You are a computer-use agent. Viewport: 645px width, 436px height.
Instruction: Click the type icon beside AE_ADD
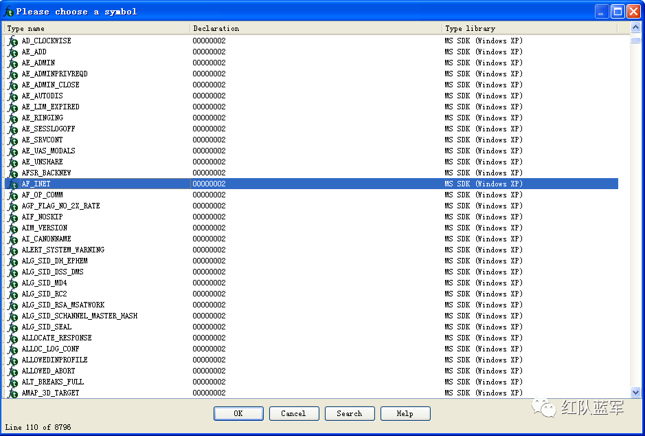tap(13, 52)
